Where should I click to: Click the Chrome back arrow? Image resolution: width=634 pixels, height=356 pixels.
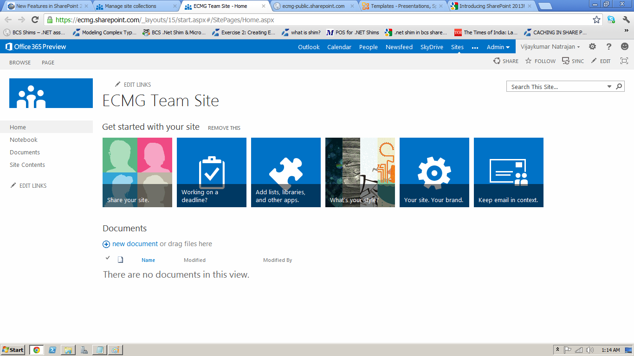click(8, 20)
